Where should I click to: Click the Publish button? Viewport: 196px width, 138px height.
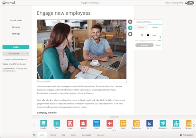click(x=16, y=47)
